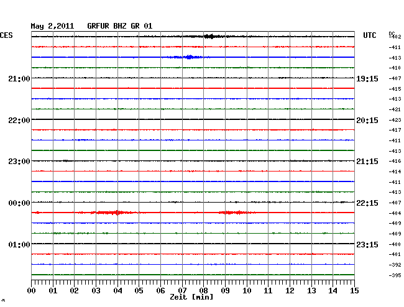404x307 pixels.
Task: Click the red seismic burst near minute 09
Action: [236, 213]
